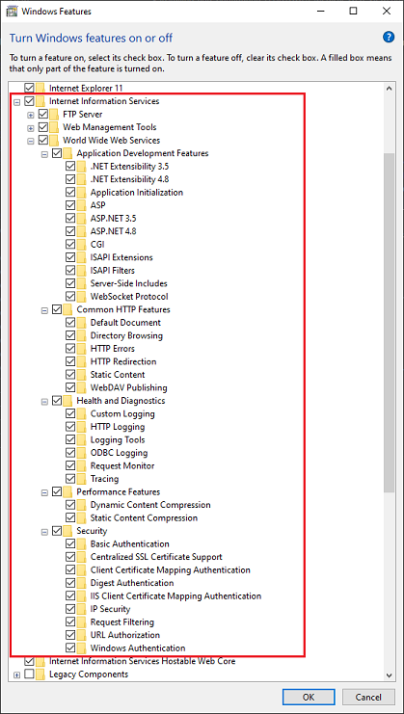Viewport: 404px width, 714px height.
Task: Select the HTTP Redirection label
Action: (123, 361)
